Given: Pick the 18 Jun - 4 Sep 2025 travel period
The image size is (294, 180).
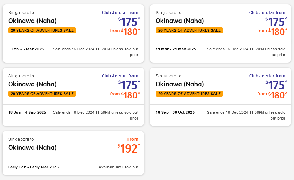Looking at the screenshot, I should tap(27, 112).
